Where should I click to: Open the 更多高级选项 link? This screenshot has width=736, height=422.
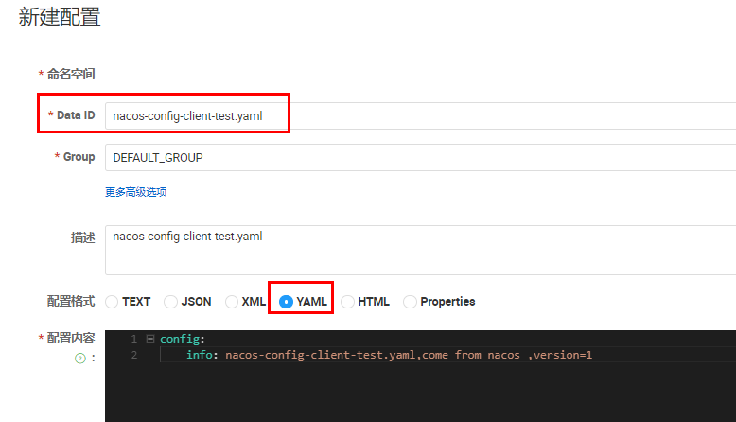(x=135, y=192)
